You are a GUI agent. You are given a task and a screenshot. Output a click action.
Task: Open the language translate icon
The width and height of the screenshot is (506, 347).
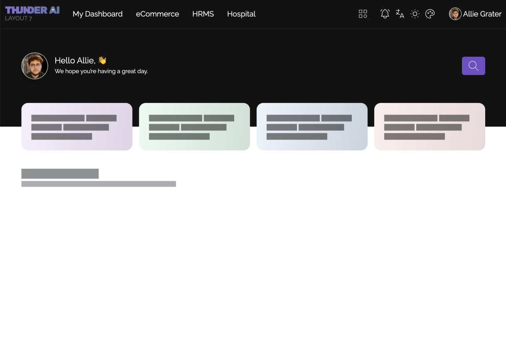[400, 14]
